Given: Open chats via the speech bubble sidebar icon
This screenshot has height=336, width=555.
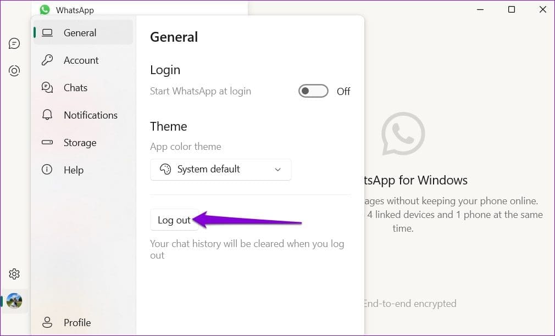Looking at the screenshot, I should coord(14,43).
